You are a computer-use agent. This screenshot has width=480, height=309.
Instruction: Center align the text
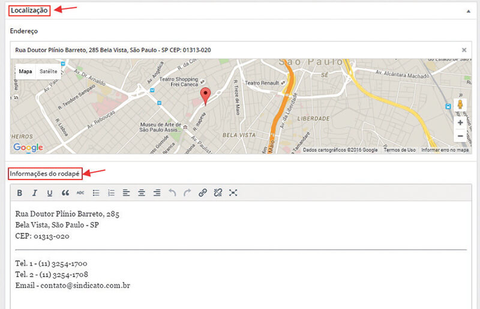tap(142, 193)
